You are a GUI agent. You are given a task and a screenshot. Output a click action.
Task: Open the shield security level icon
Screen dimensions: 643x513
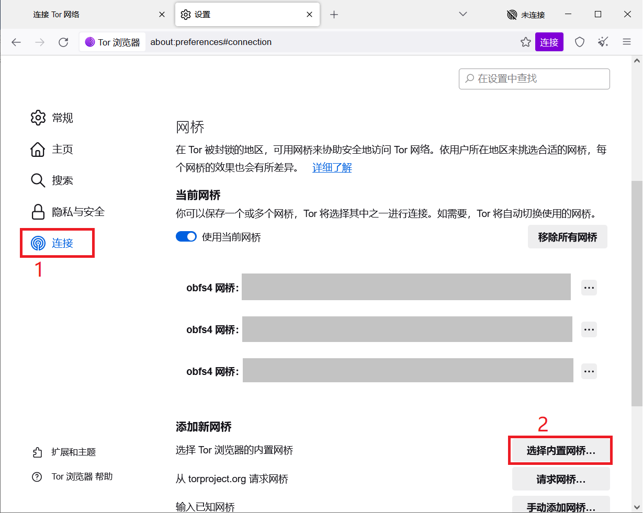tap(580, 42)
